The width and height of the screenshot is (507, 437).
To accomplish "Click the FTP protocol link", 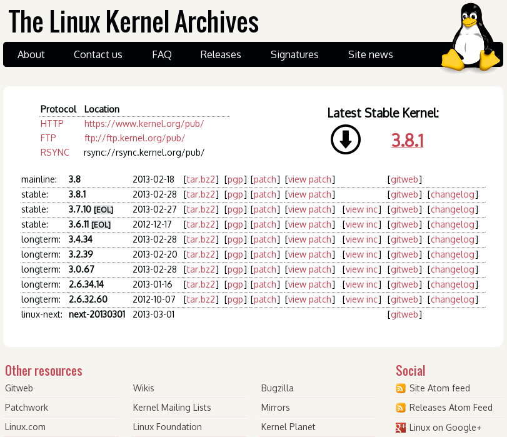I will [48, 138].
